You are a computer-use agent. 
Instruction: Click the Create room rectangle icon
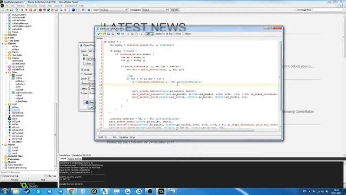[78, 10]
